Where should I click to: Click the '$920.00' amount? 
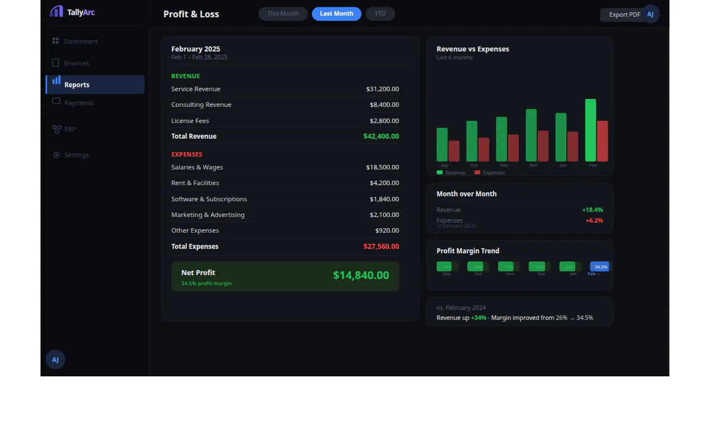pos(387,230)
